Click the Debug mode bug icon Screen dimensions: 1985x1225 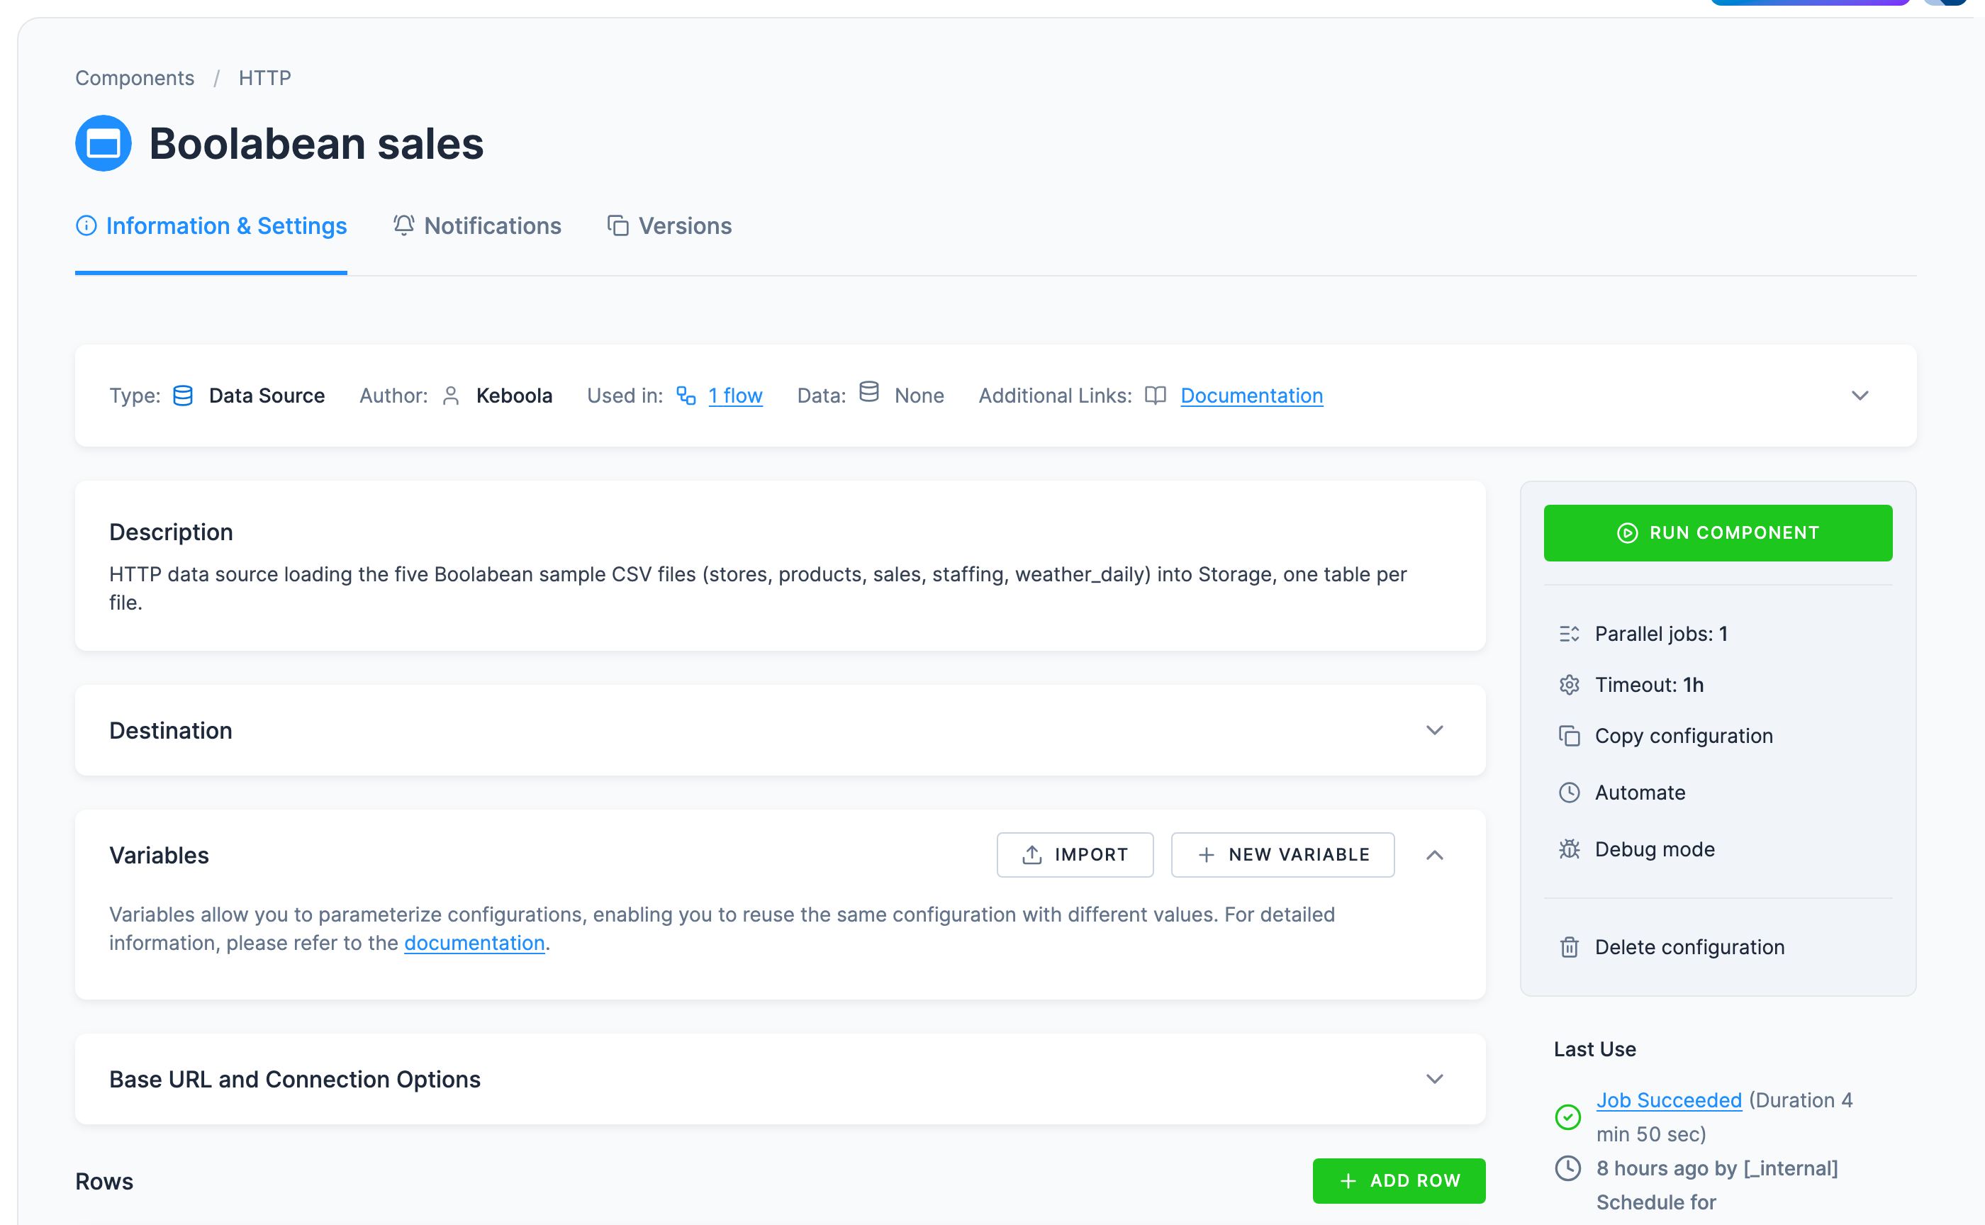click(1570, 849)
